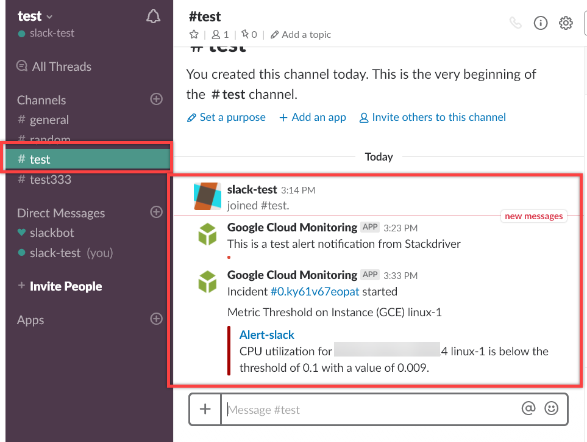Click the new messages marker label

[533, 216]
